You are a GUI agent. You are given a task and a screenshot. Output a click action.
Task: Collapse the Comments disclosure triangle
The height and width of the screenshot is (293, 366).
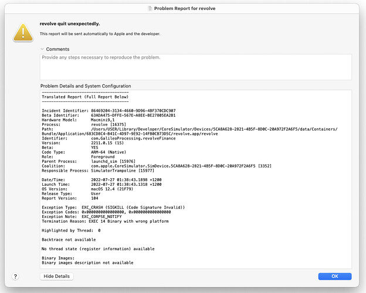pos(42,49)
